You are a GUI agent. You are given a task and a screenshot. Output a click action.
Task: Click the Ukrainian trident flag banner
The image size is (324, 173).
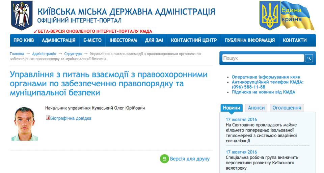coord(287,16)
